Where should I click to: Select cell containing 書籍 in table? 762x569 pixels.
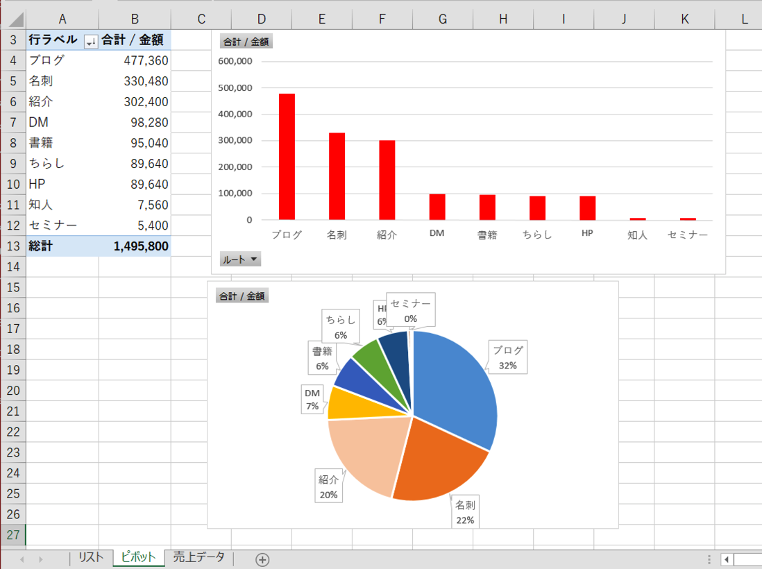pos(62,143)
